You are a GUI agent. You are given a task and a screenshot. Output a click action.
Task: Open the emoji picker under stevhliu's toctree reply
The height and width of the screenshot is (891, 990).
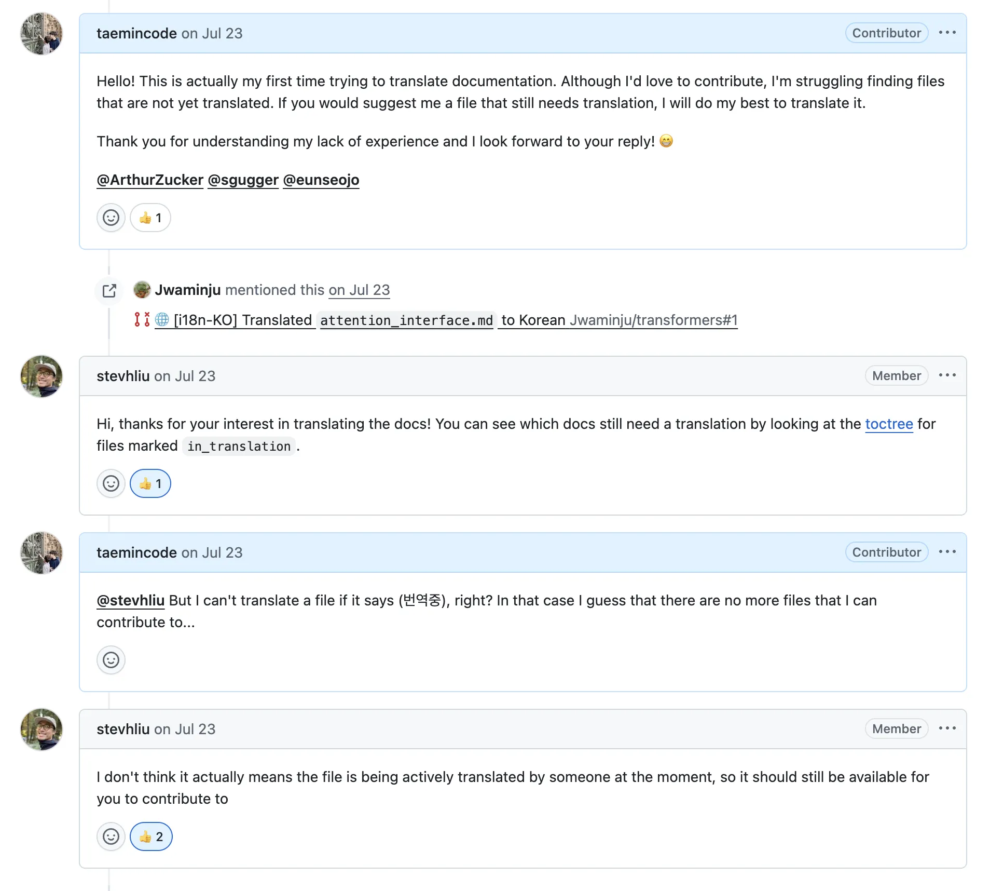point(111,483)
